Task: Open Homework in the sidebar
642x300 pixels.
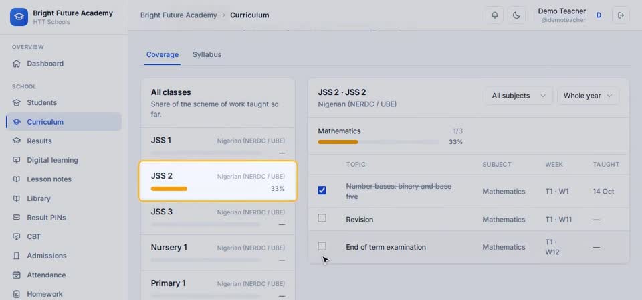Action: (x=64, y=294)
